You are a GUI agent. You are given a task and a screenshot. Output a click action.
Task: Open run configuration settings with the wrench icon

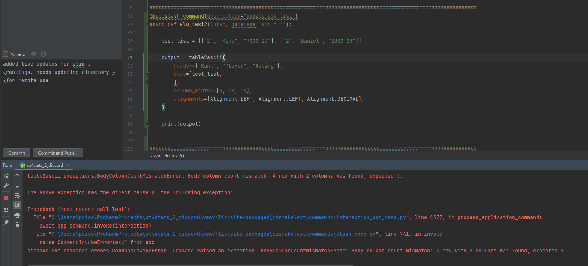point(6,185)
